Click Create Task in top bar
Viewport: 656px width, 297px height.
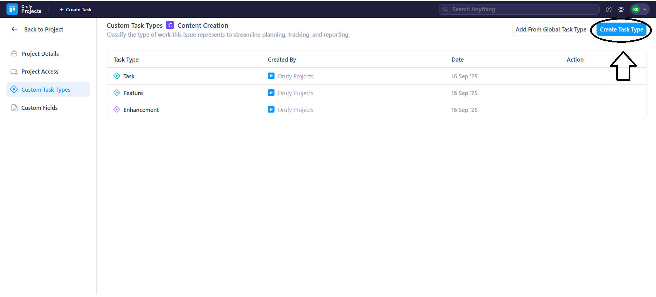(x=76, y=10)
